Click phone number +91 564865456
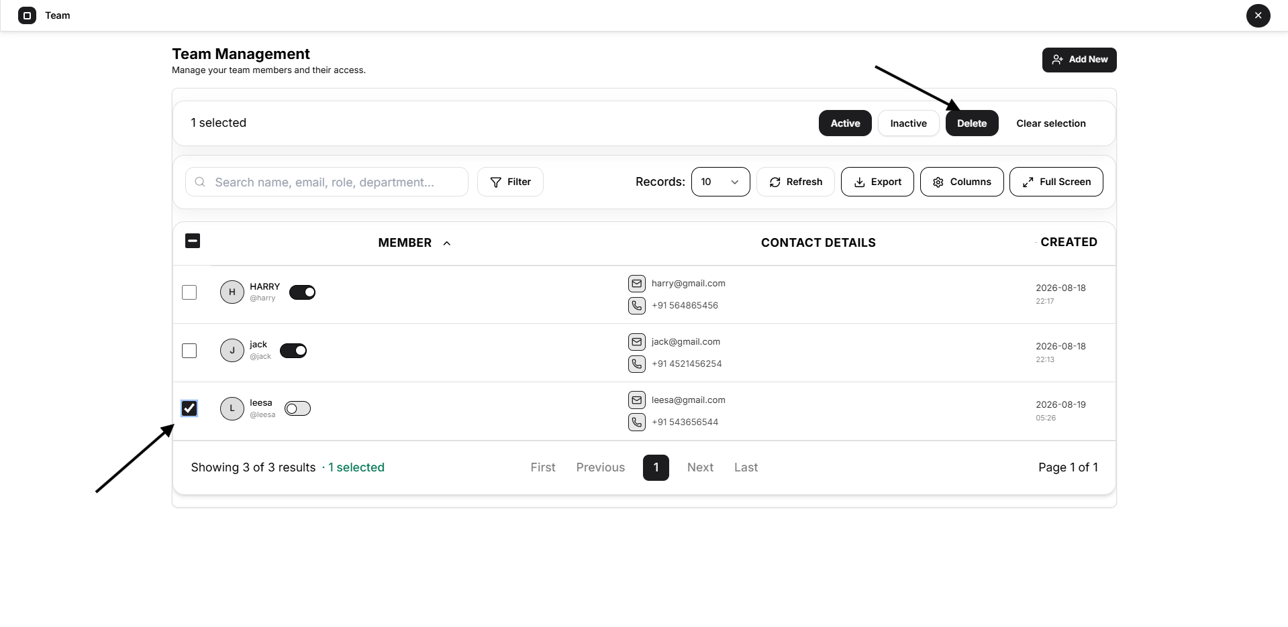The width and height of the screenshot is (1288, 627). pos(685,306)
